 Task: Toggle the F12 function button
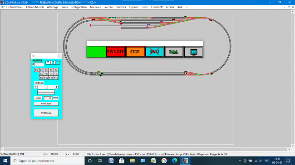[x=56, y=78]
